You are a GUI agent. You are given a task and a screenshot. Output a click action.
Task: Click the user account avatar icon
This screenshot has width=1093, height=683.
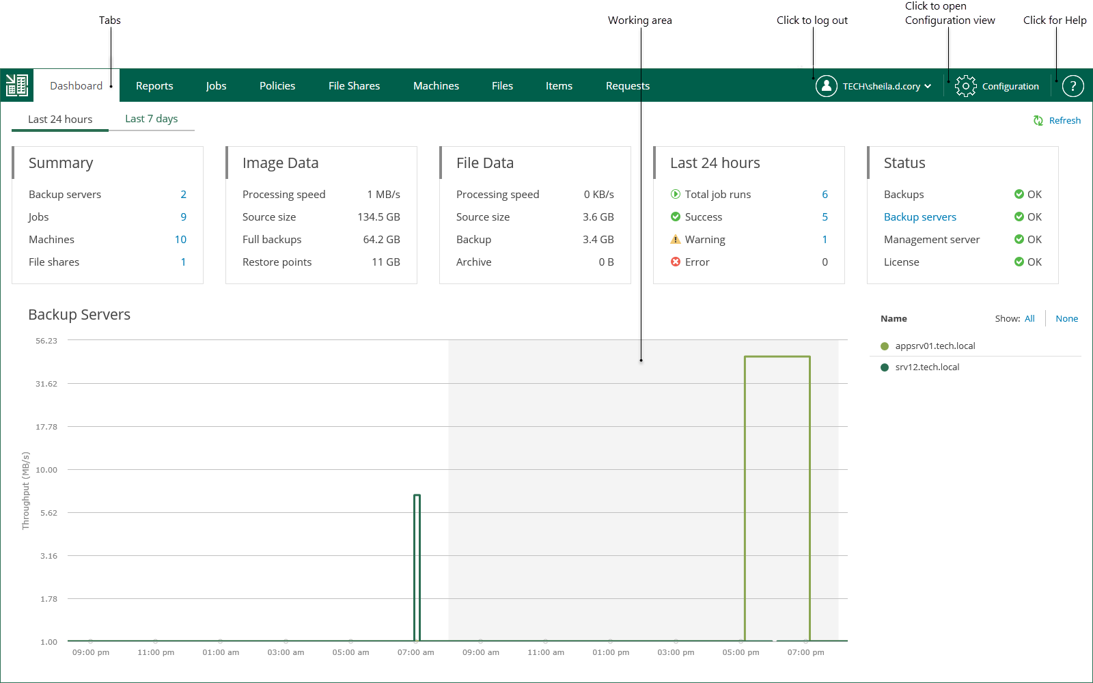coord(826,86)
